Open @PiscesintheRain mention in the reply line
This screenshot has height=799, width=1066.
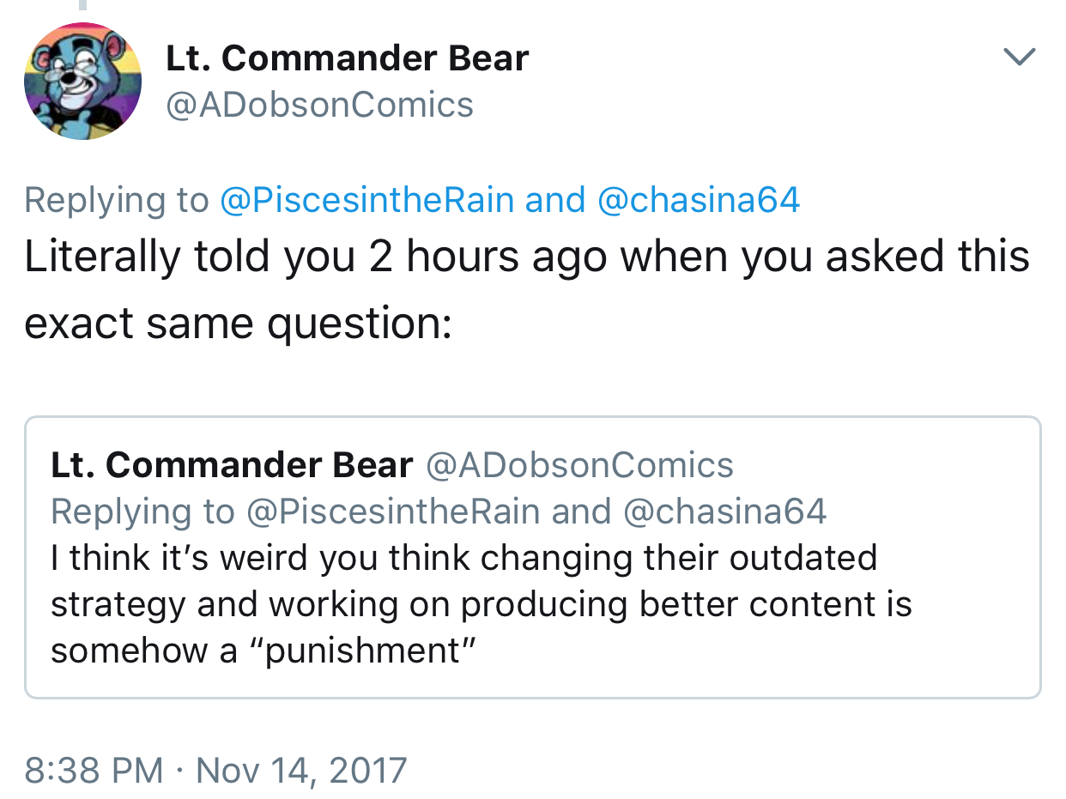click(367, 200)
